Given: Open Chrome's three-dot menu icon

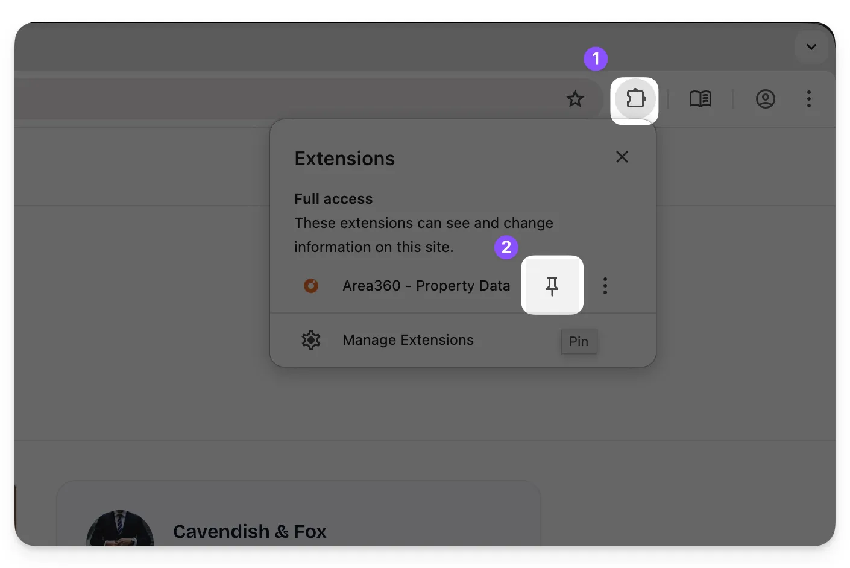Looking at the screenshot, I should point(808,99).
